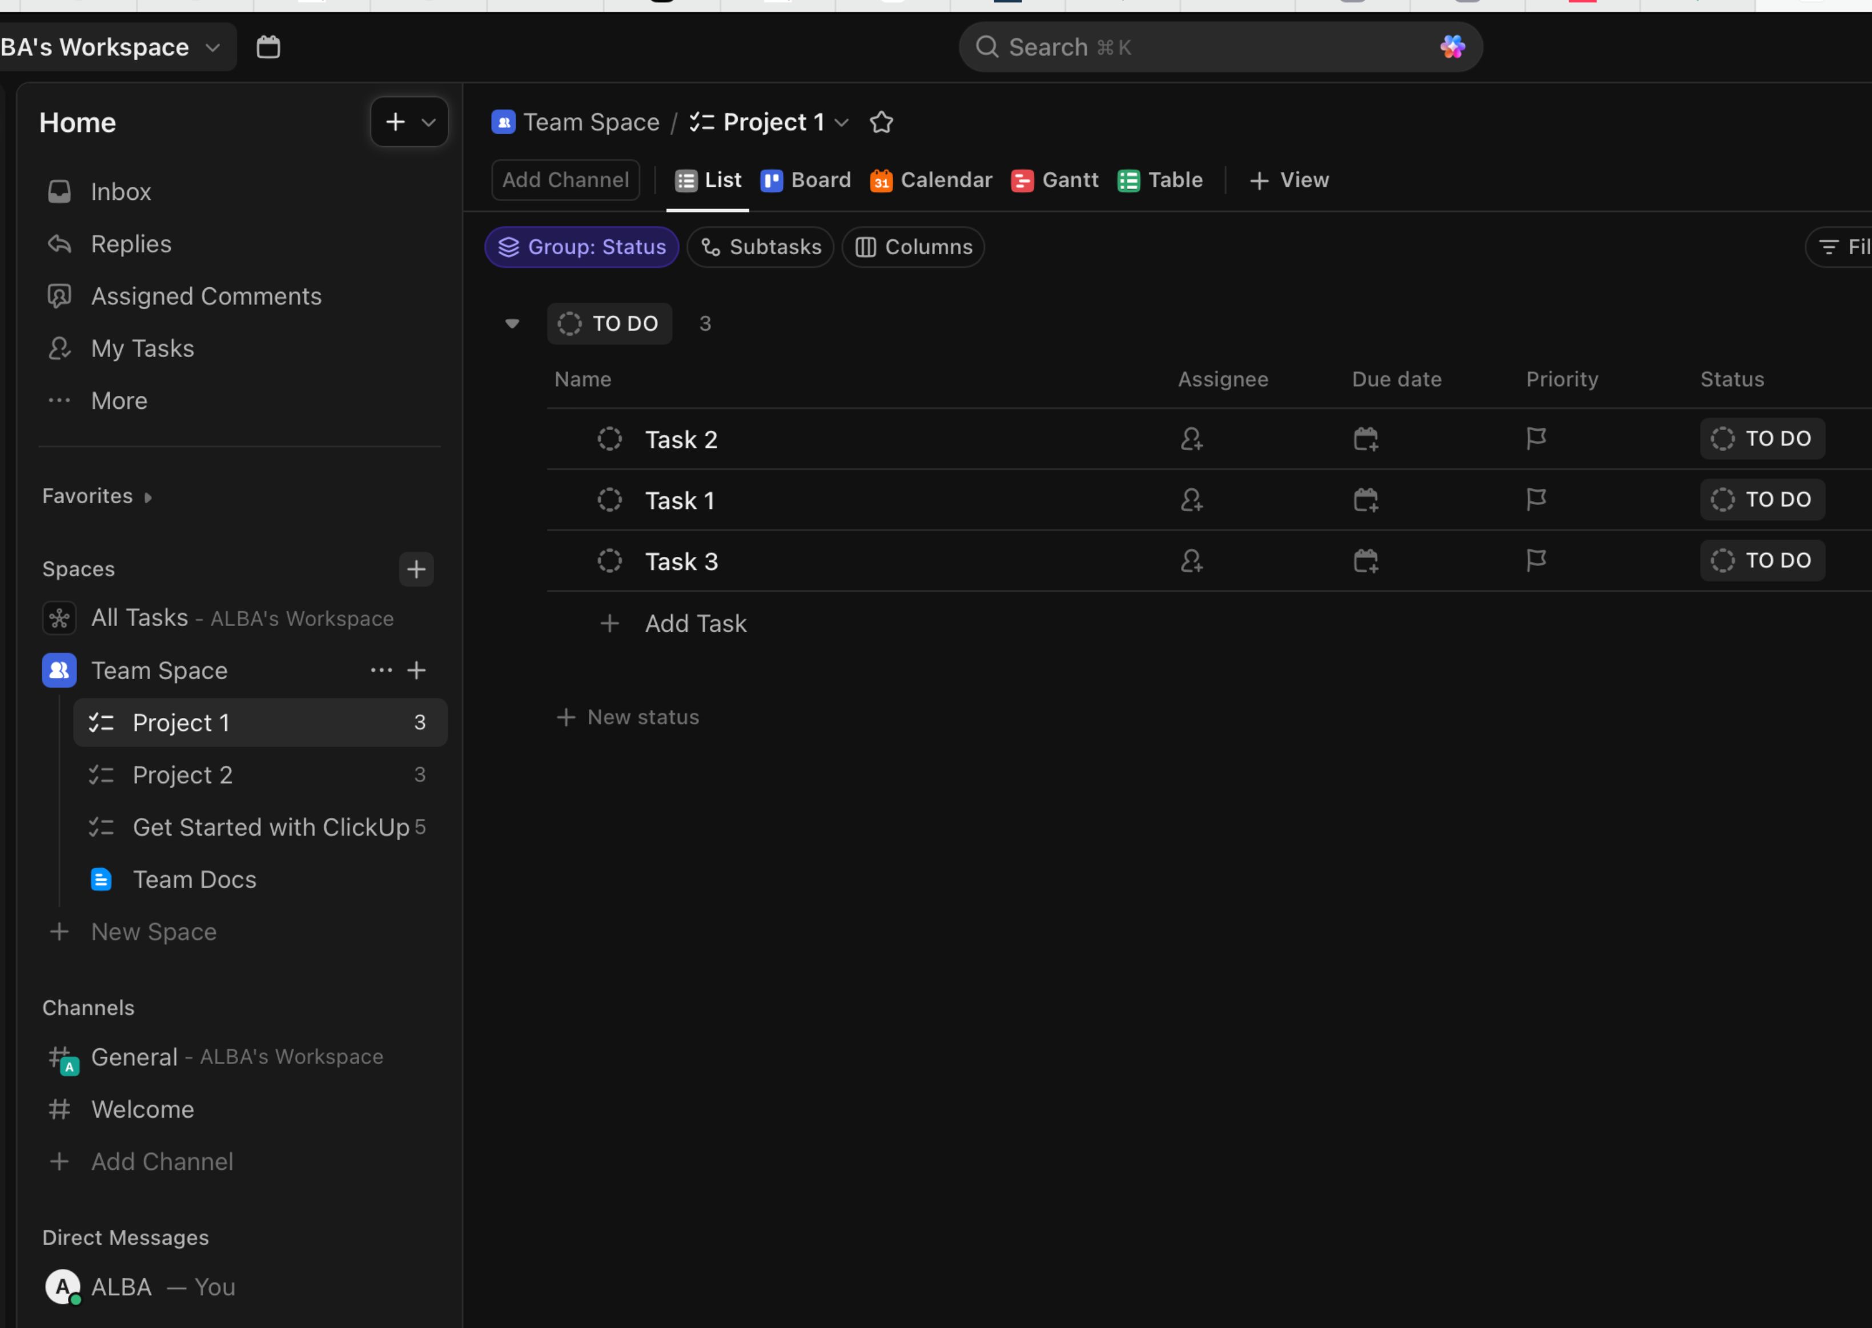Star Project 1 as a favorite
Image resolution: width=1872 pixels, height=1328 pixels.
click(x=881, y=122)
